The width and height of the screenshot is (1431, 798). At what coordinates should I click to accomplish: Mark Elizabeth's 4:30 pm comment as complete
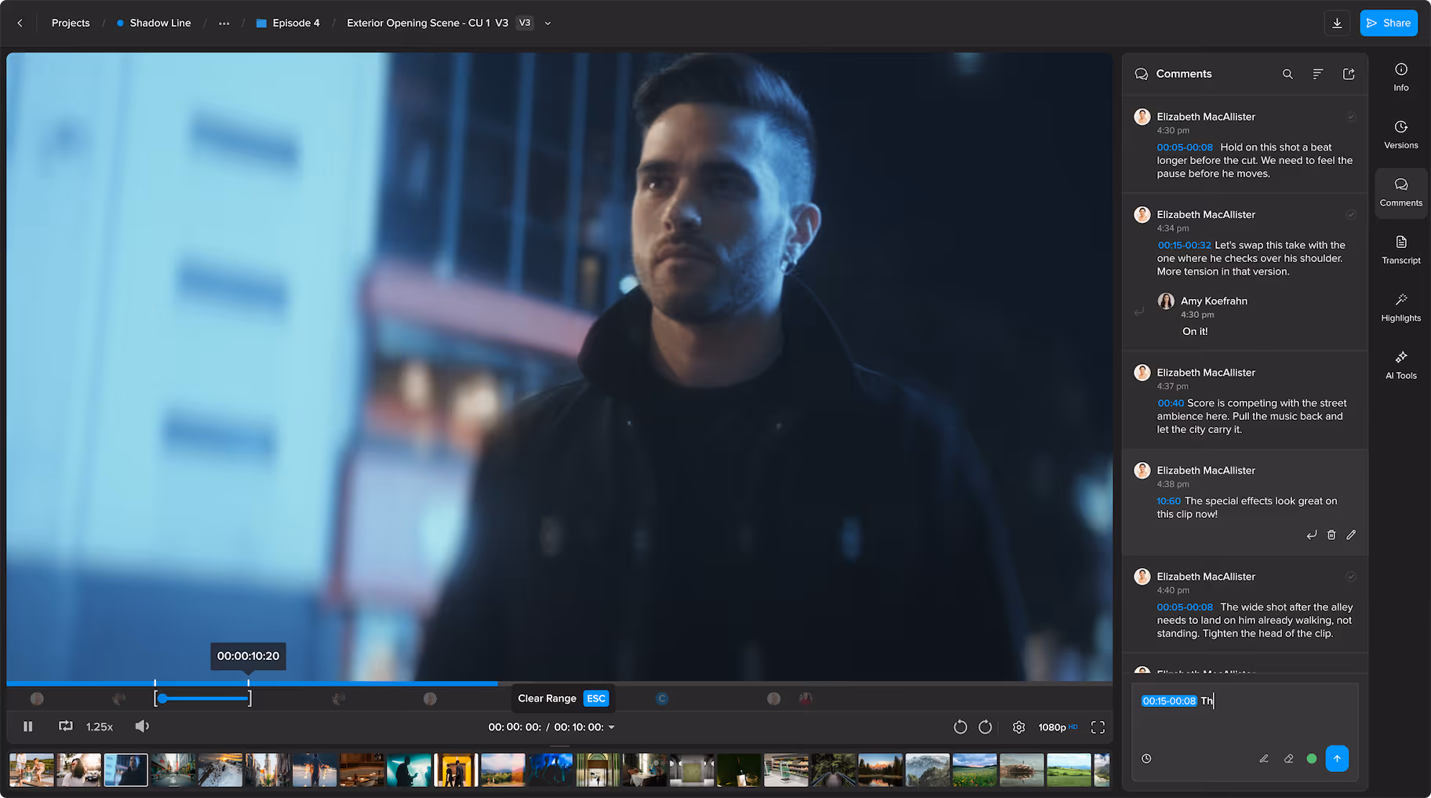tap(1351, 116)
